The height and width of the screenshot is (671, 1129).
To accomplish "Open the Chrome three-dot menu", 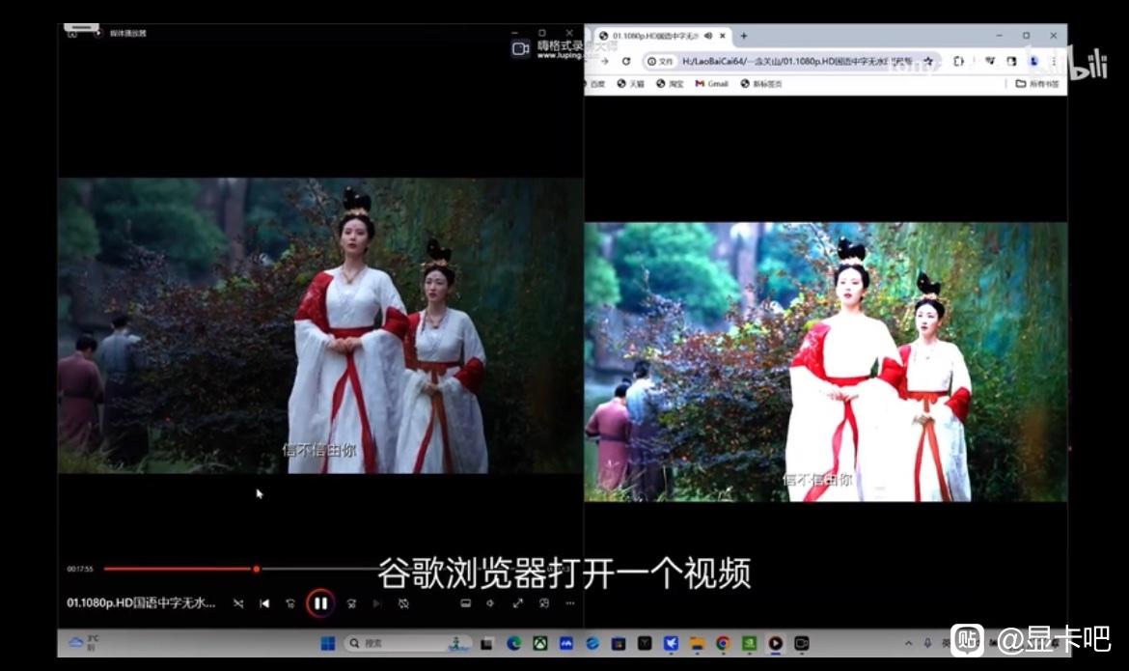I will pos(1054,61).
